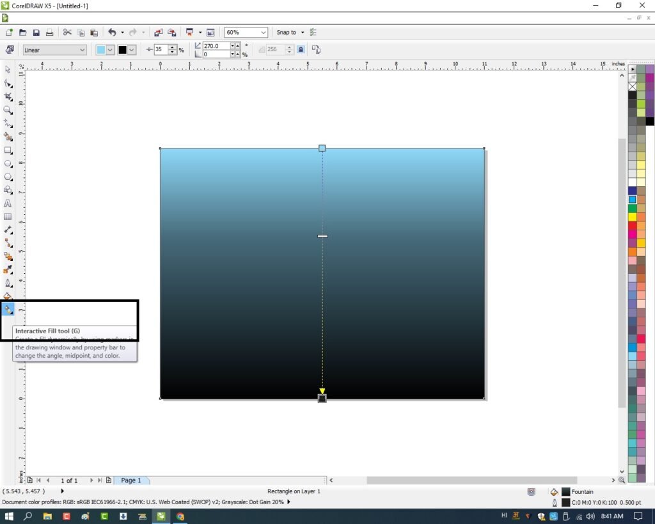The image size is (655, 524).
Task: Select the Smart Fill tool
Action: [x=8, y=137]
